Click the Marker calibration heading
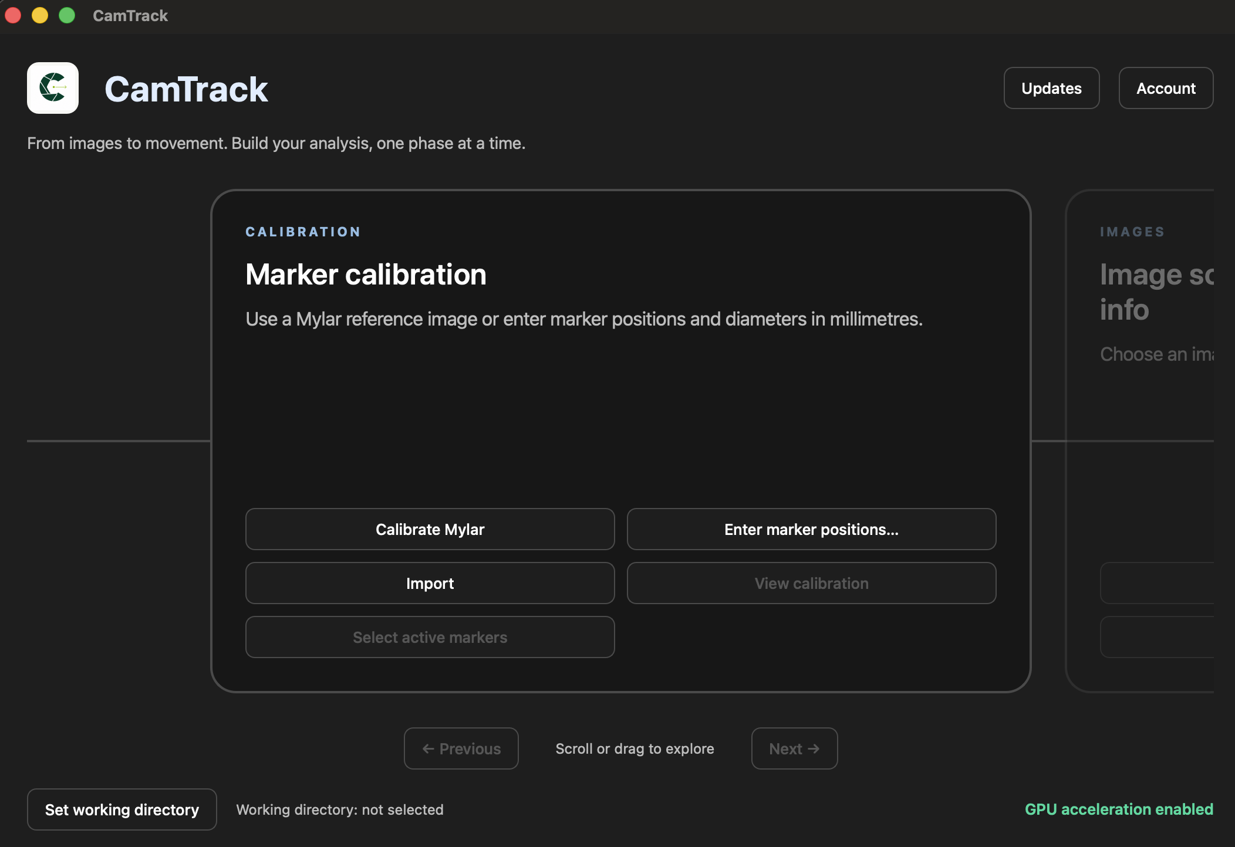Viewport: 1235px width, 847px height. click(366, 275)
